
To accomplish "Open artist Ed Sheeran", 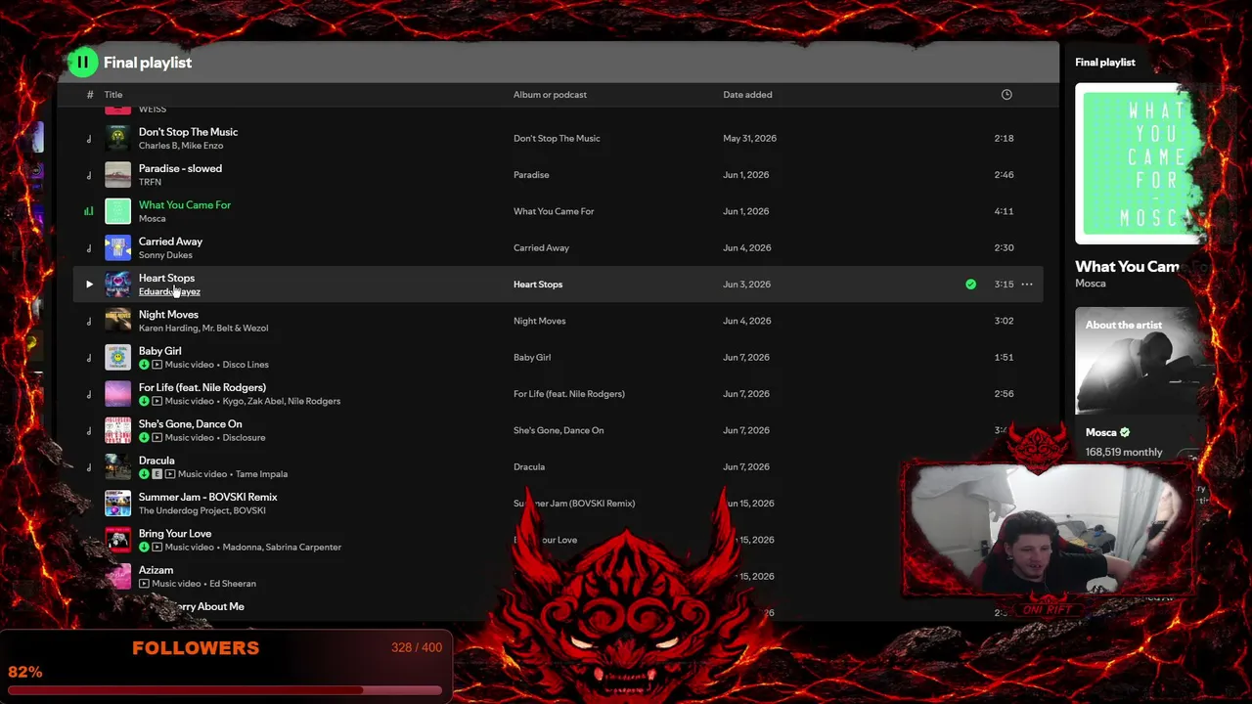I will pyautogui.click(x=233, y=584).
